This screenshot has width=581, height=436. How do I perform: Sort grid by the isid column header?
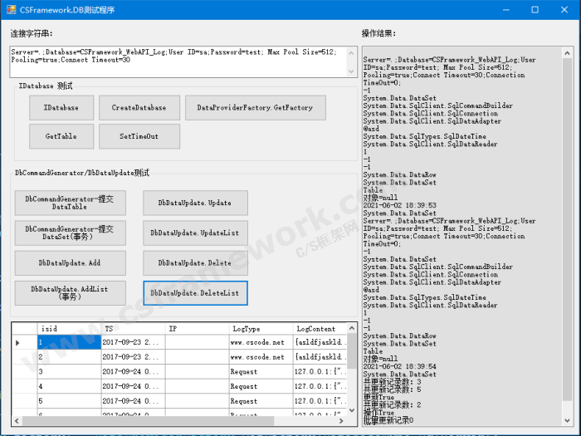(68, 329)
